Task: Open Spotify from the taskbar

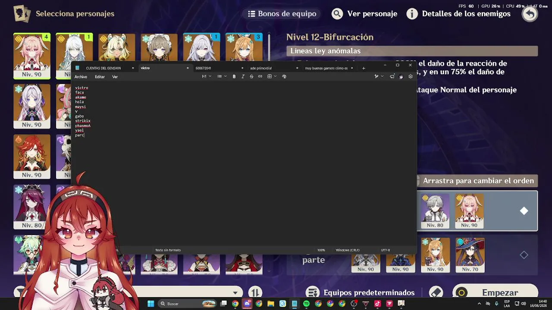Action: 306,304
